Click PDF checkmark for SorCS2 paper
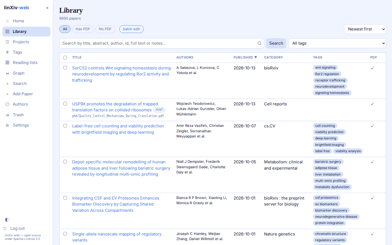This screenshot has height=245, width=392. click(x=372, y=68)
